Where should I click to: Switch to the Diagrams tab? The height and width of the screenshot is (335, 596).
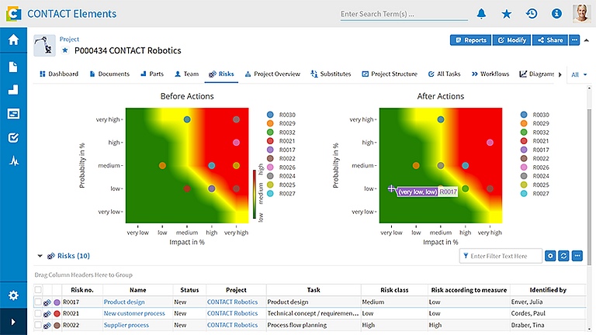point(536,74)
